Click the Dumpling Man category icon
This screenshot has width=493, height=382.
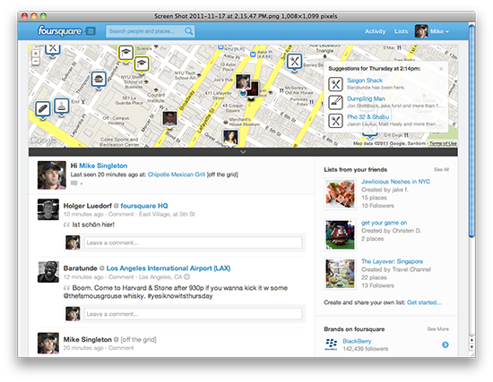tap(335, 102)
